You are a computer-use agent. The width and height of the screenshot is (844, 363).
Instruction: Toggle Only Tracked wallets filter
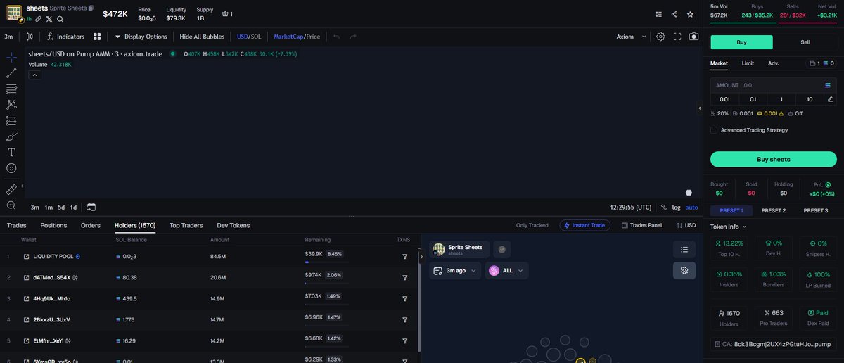[x=532, y=225]
